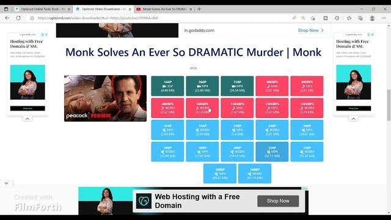Download 128KBPS WEBM audio option
This screenshot has height=220, width=391.
coord(307,108)
